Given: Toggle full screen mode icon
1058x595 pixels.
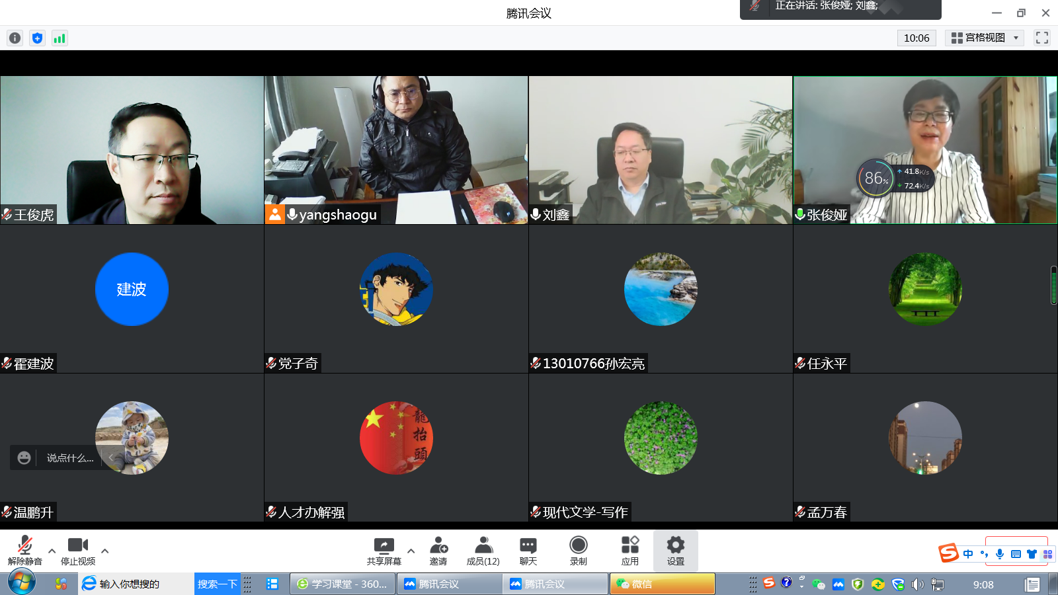Looking at the screenshot, I should tap(1042, 38).
